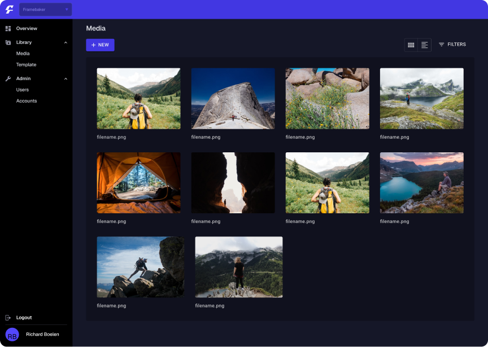Click the filter lines icon
The width and height of the screenshot is (488, 347).
coord(442,45)
